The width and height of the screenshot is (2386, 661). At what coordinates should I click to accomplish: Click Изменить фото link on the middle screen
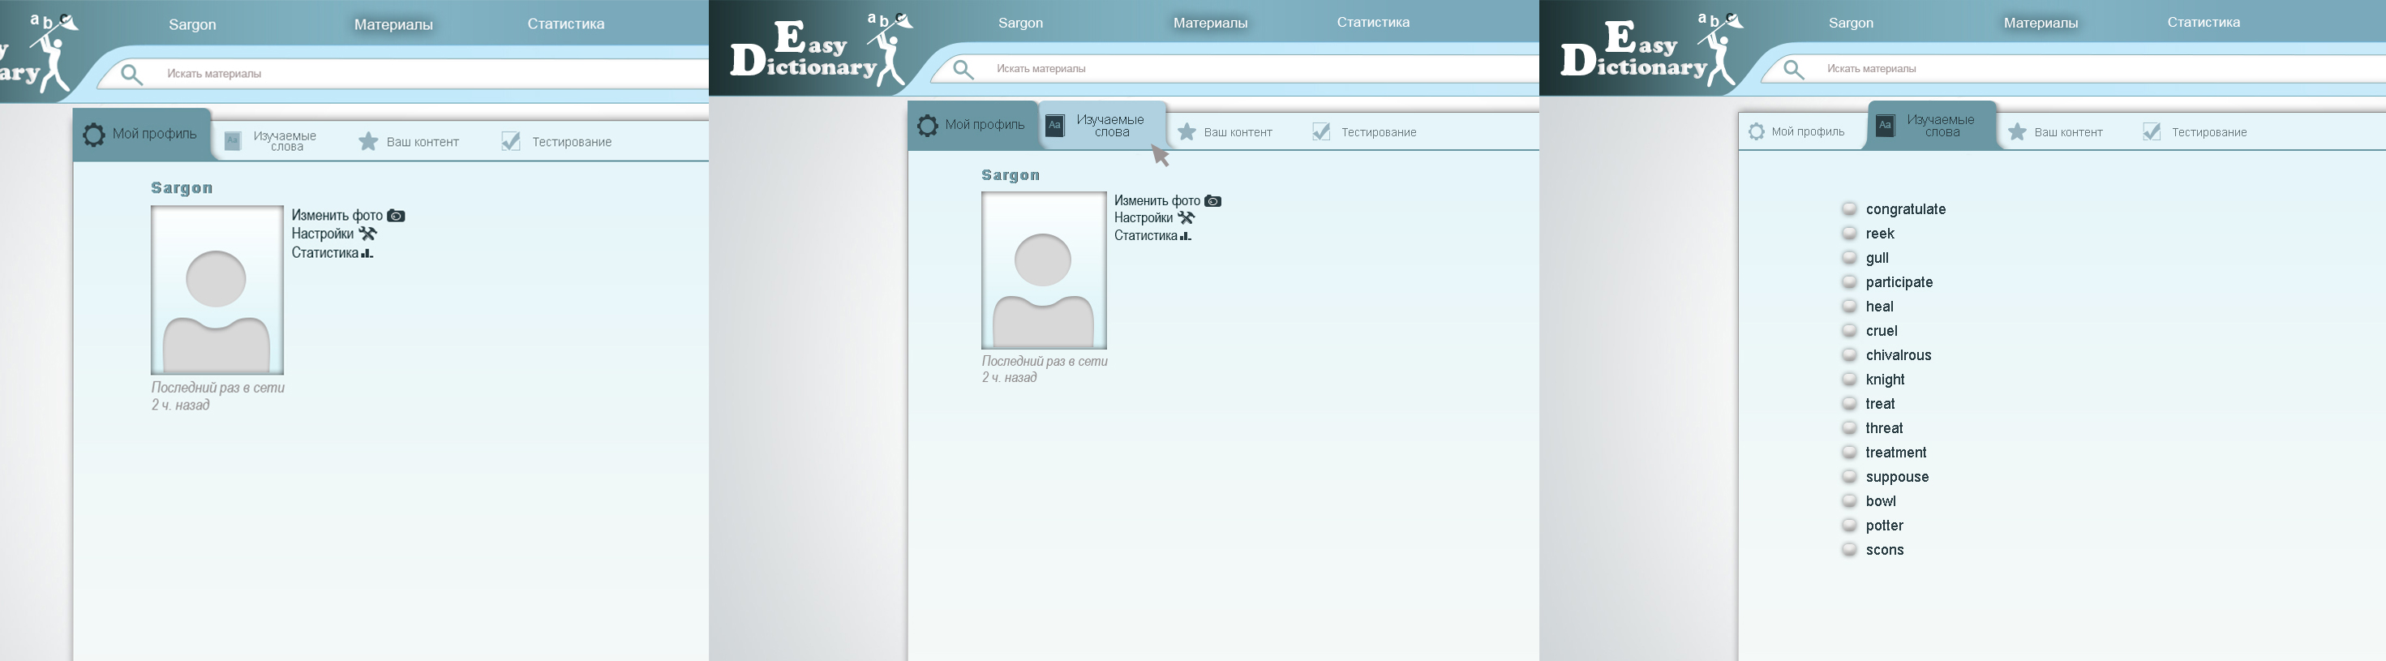click(x=1157, y=201)
